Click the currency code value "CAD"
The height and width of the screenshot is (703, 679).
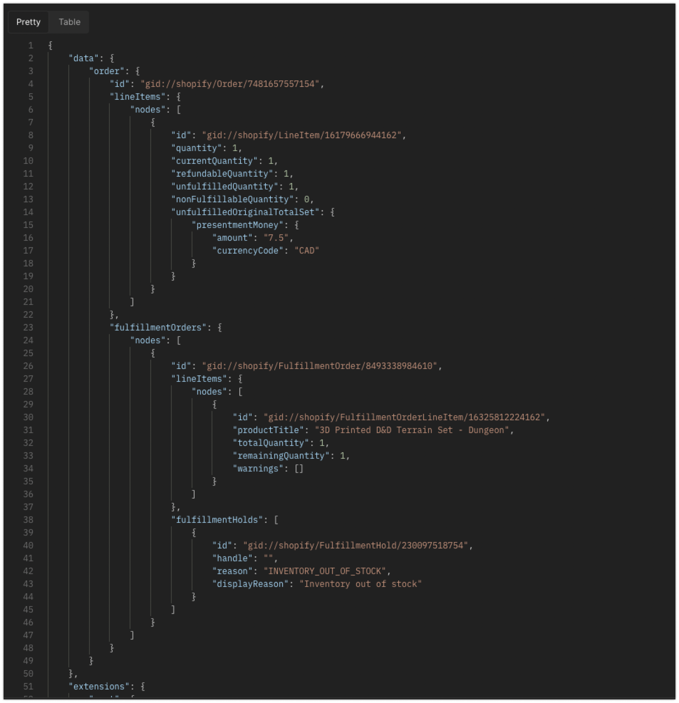[x=306, y=251]
